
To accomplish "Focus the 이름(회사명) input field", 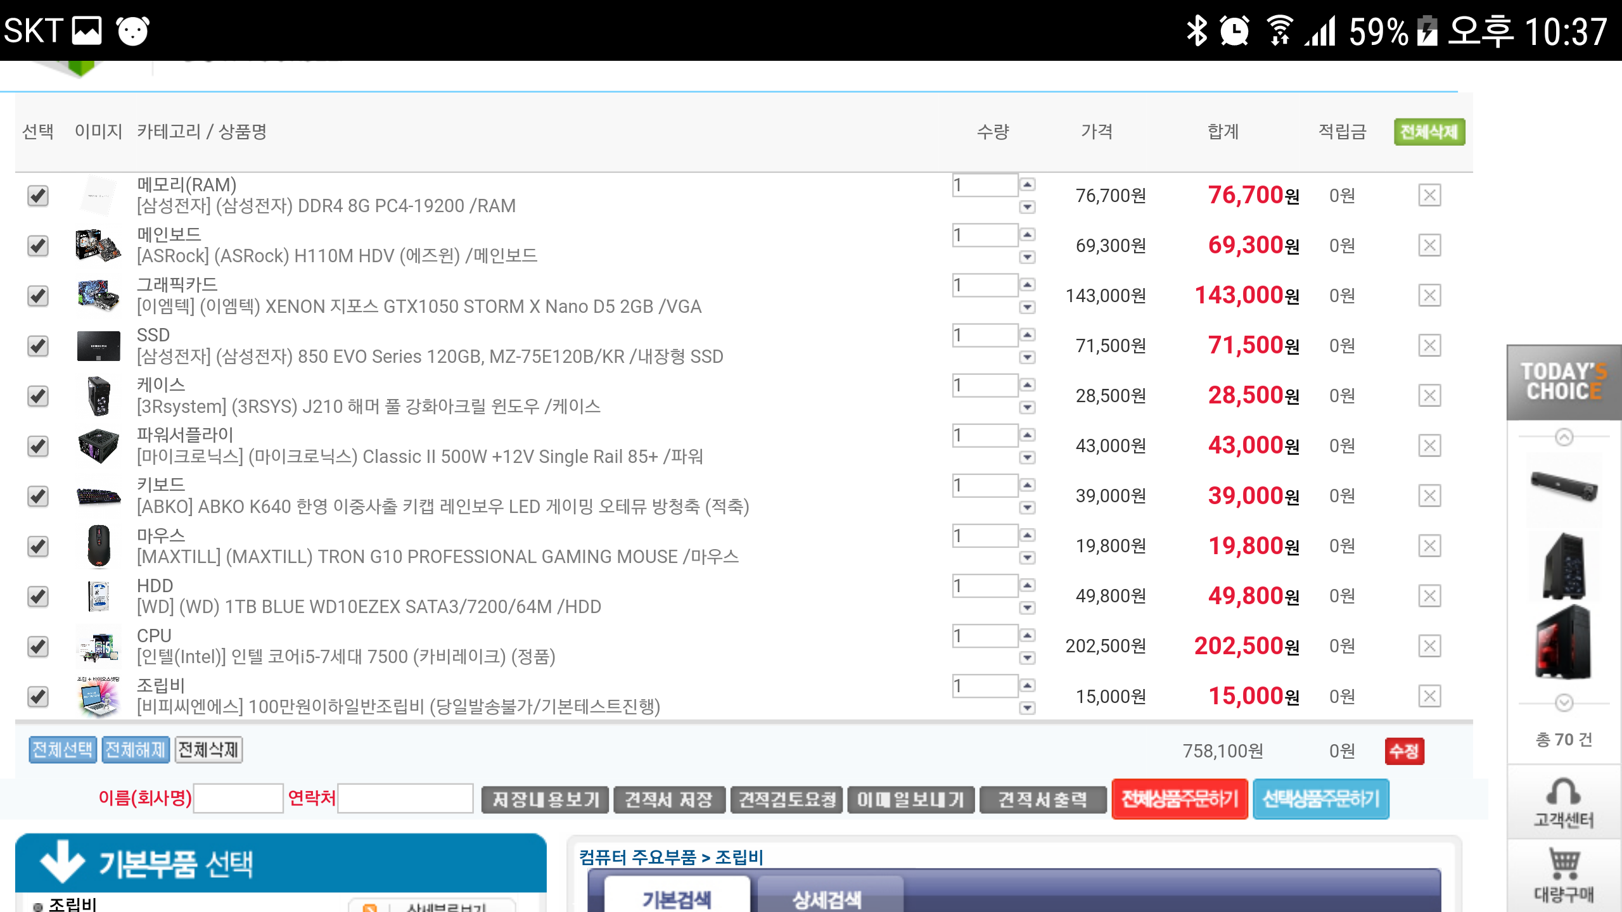I will click(x=238, y=798).
